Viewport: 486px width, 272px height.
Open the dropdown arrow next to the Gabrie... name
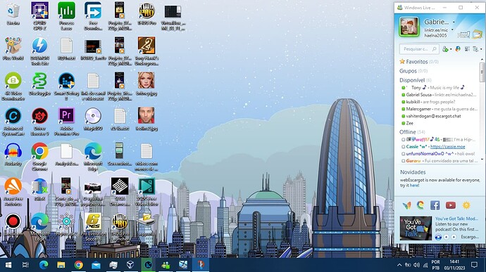pos(454,22)
